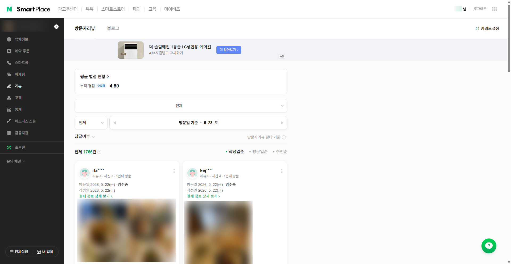The height and width of the screenshot is (264, 511).
Task: View 결제 정보 상세 보기 for rla****
Action: pyautogui.click(x=96, y=196)
